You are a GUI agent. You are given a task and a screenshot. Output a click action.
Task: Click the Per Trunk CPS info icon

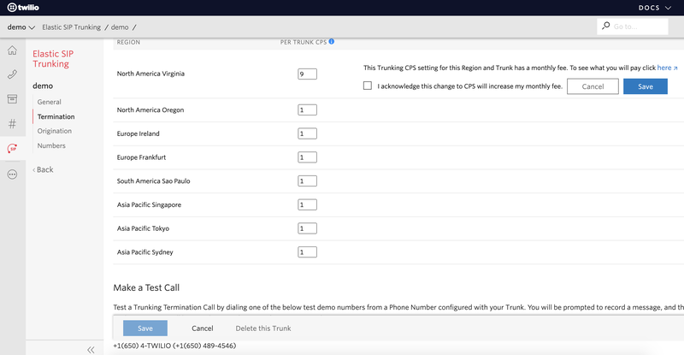click(332, 41)
